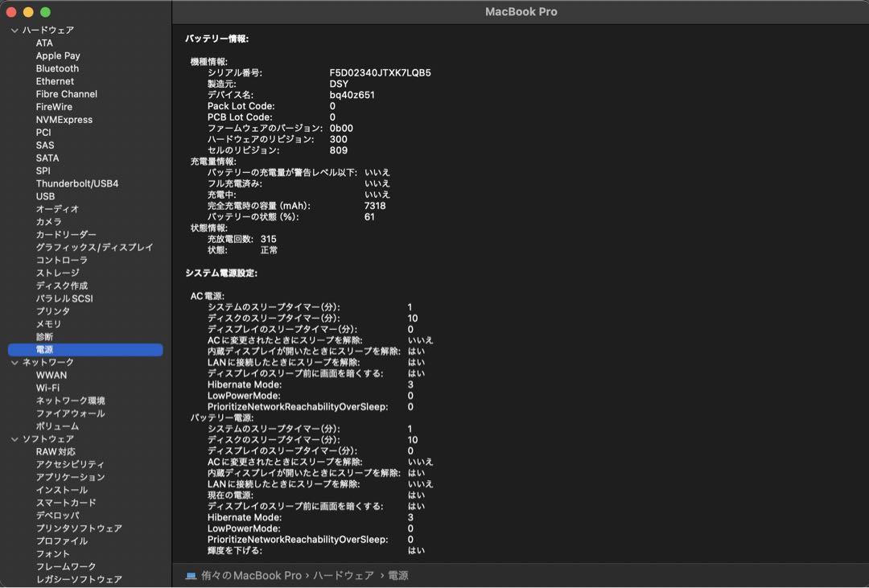
Task: Select インストール in the sidebar
Action: pos(61,489)
